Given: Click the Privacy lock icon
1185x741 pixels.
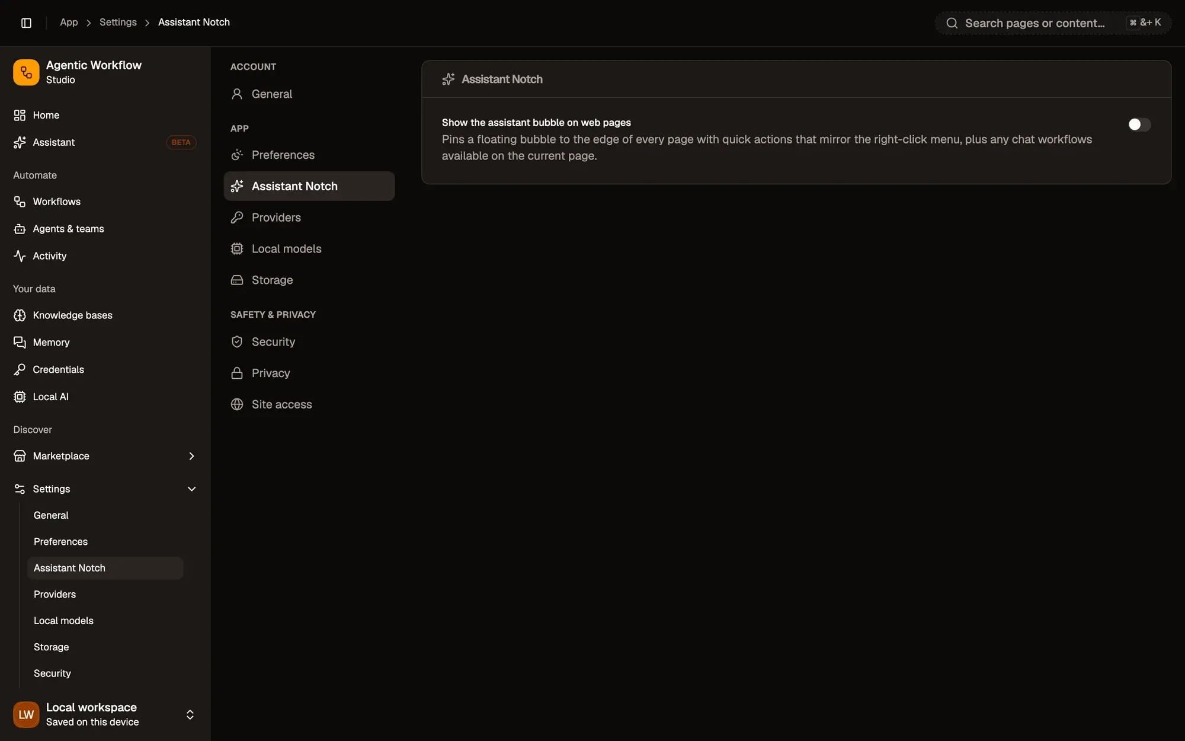Looking at the screenshot, I should (x=237, y=373).
